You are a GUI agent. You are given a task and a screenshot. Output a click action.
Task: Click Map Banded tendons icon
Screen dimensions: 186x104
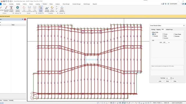click(35, 9)
